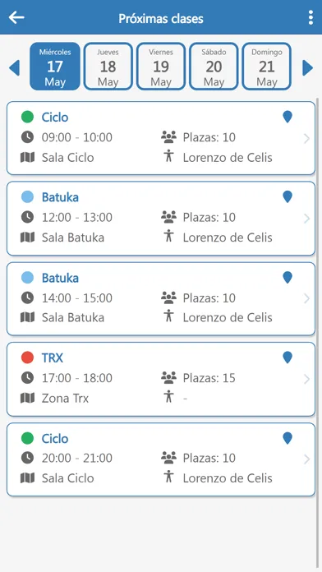Click the map icon beside Zona Trx

click(x=27, y=398)
